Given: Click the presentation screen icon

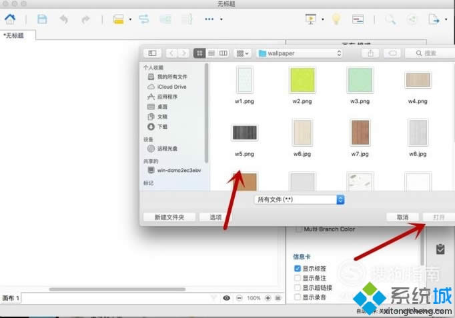Looking at the screenshot, I should (310, 19).
